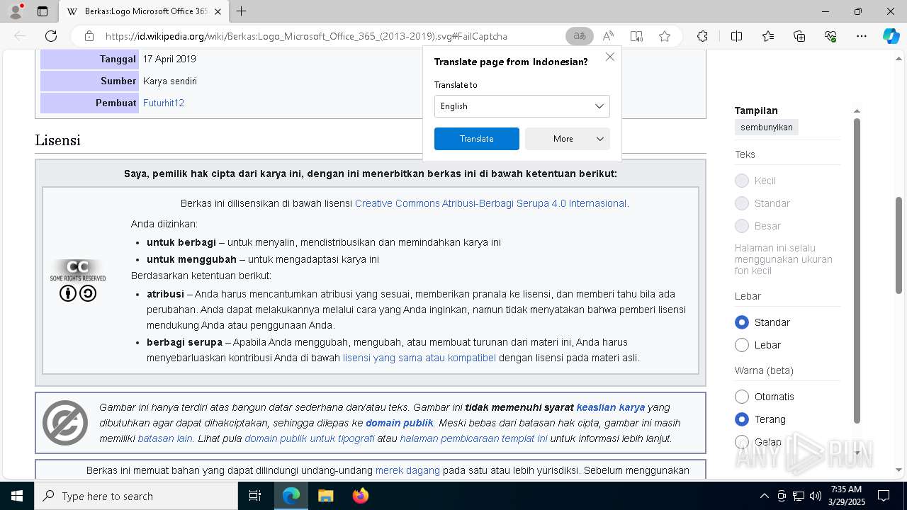Open Browser essentials icon

[x=830, y=36]
